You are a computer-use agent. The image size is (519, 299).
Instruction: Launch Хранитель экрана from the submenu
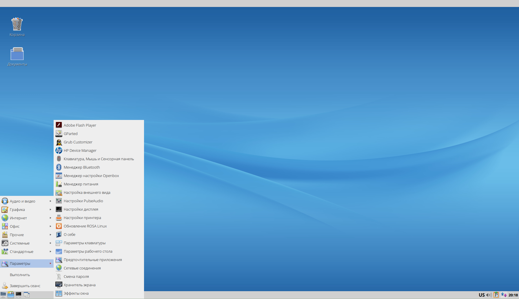coord(99,285)
